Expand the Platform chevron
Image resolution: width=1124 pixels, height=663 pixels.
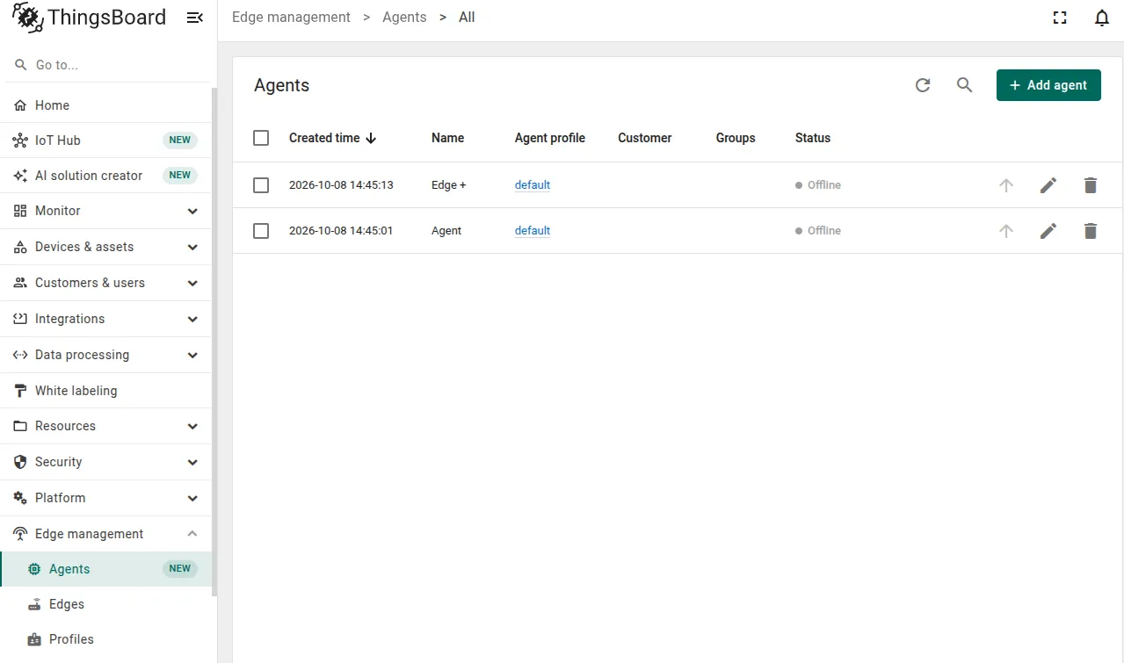click(192, 498)
